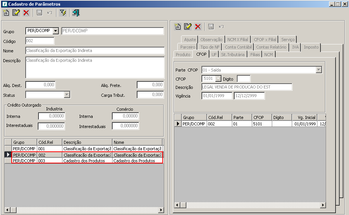Switch to the Tipo de NF tab
349x215 pixels.
click(210, 47)
